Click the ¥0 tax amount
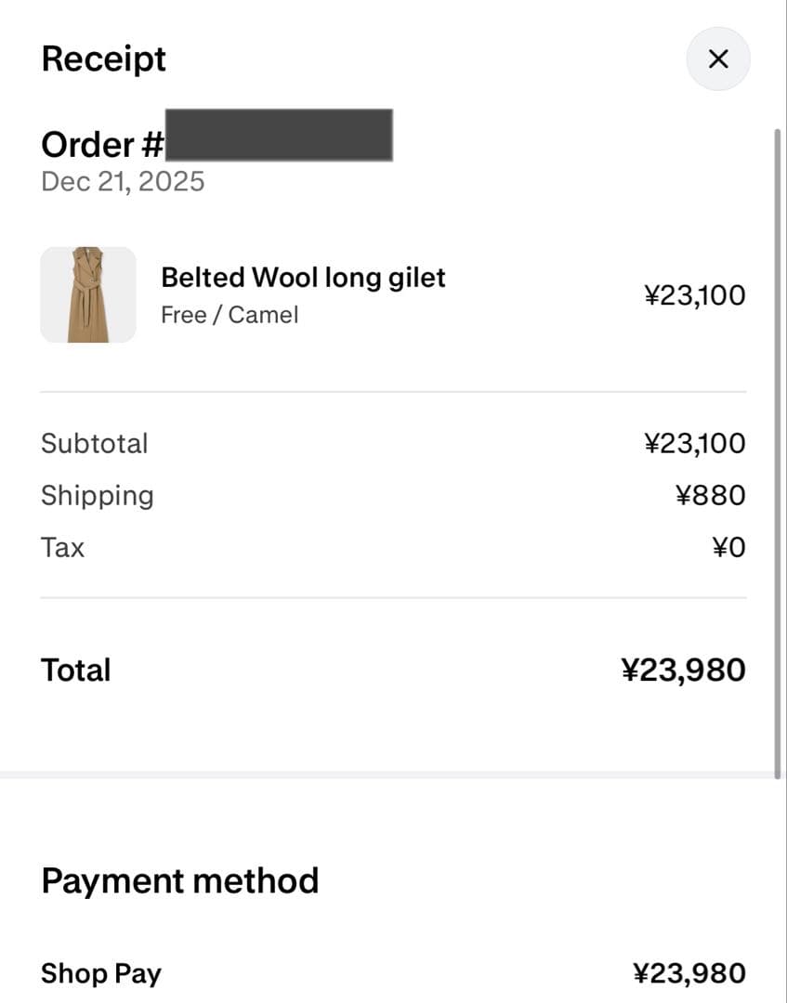 728,547
